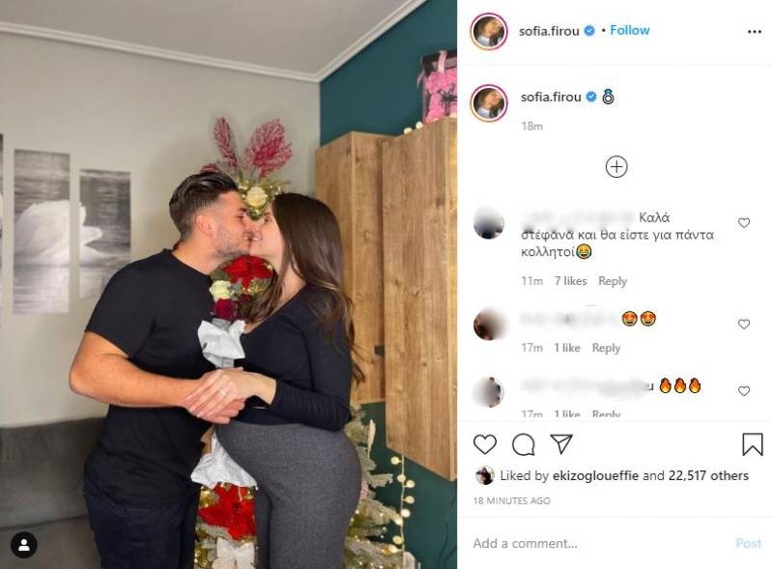Like the Καλά στέφανα comment

click(744, 223)
